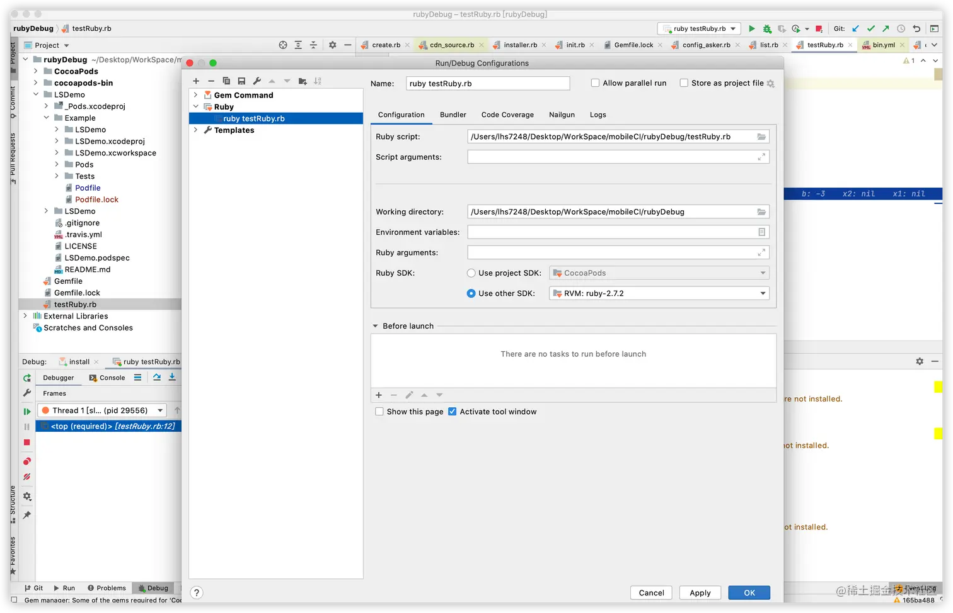Create a new configuration folder
953x613 pixels.
303,81
